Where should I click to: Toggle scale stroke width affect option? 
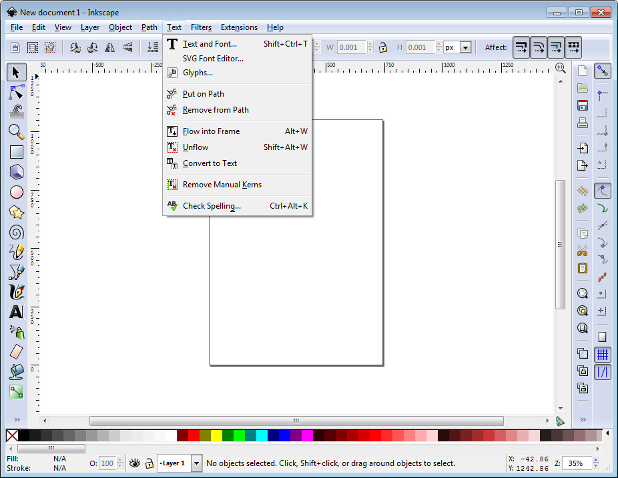(x=521, y=47)
